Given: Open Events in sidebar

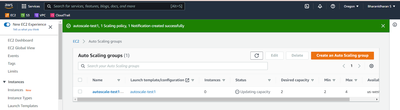Looking at the screenshot, I should [x=13, y=56].
